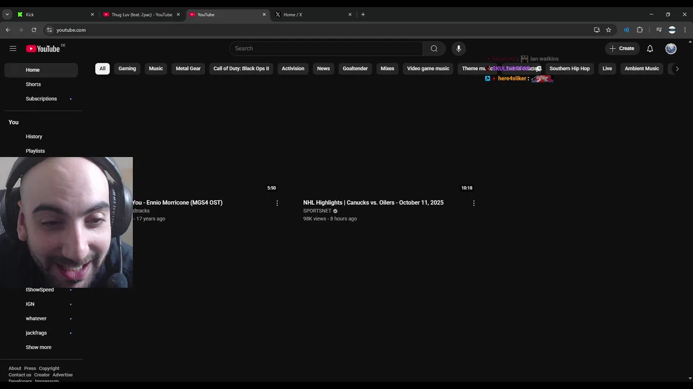The height and width of the screenshot is (389, 693).
Task: Close the Thug Luv YouTube tab
Action: point(178,15)
